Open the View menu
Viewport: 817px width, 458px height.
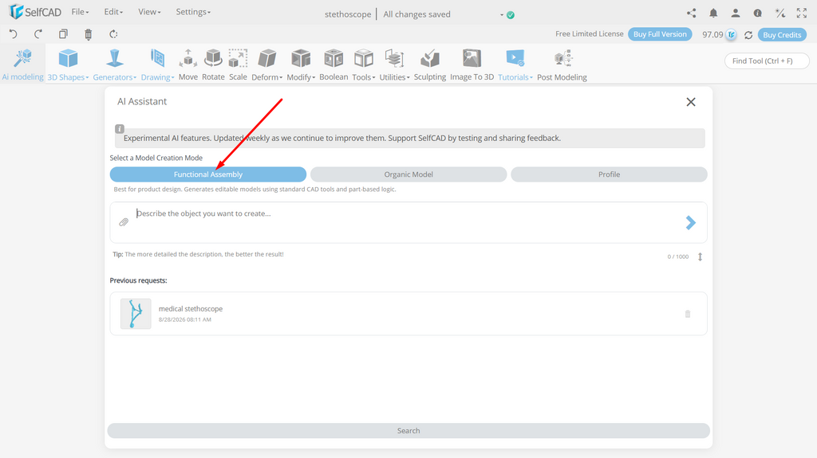pos(149,12)
